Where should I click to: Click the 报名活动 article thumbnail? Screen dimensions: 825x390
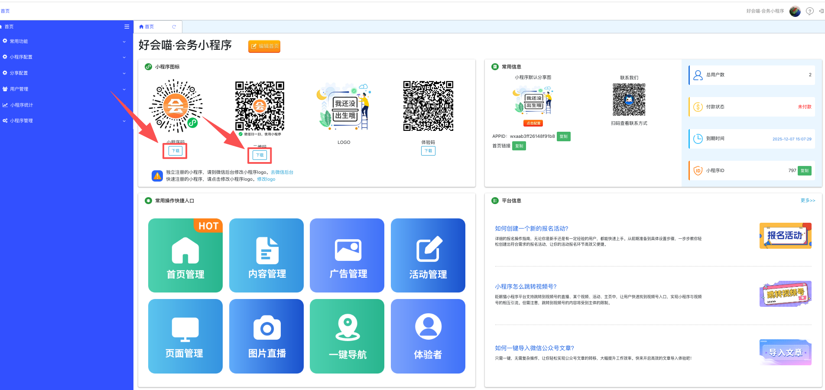785,236
